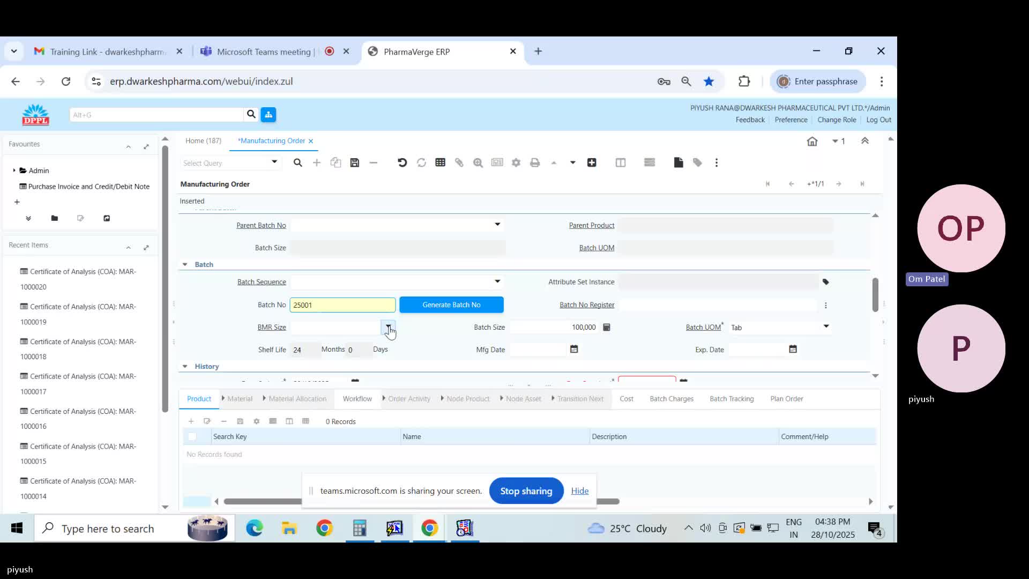Open Purchase Invoice and Credit/Debit Note favourite
Screen dimensions: 1029x579
(x=89, y=186)
